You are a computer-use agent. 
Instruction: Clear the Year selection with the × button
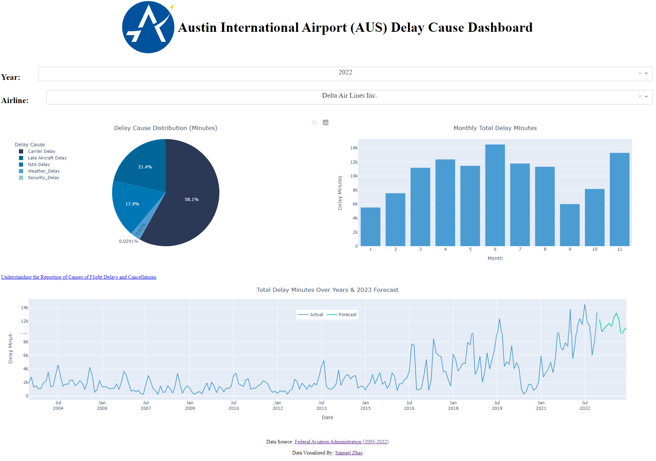pyautogui.click(x=639, y=73)
